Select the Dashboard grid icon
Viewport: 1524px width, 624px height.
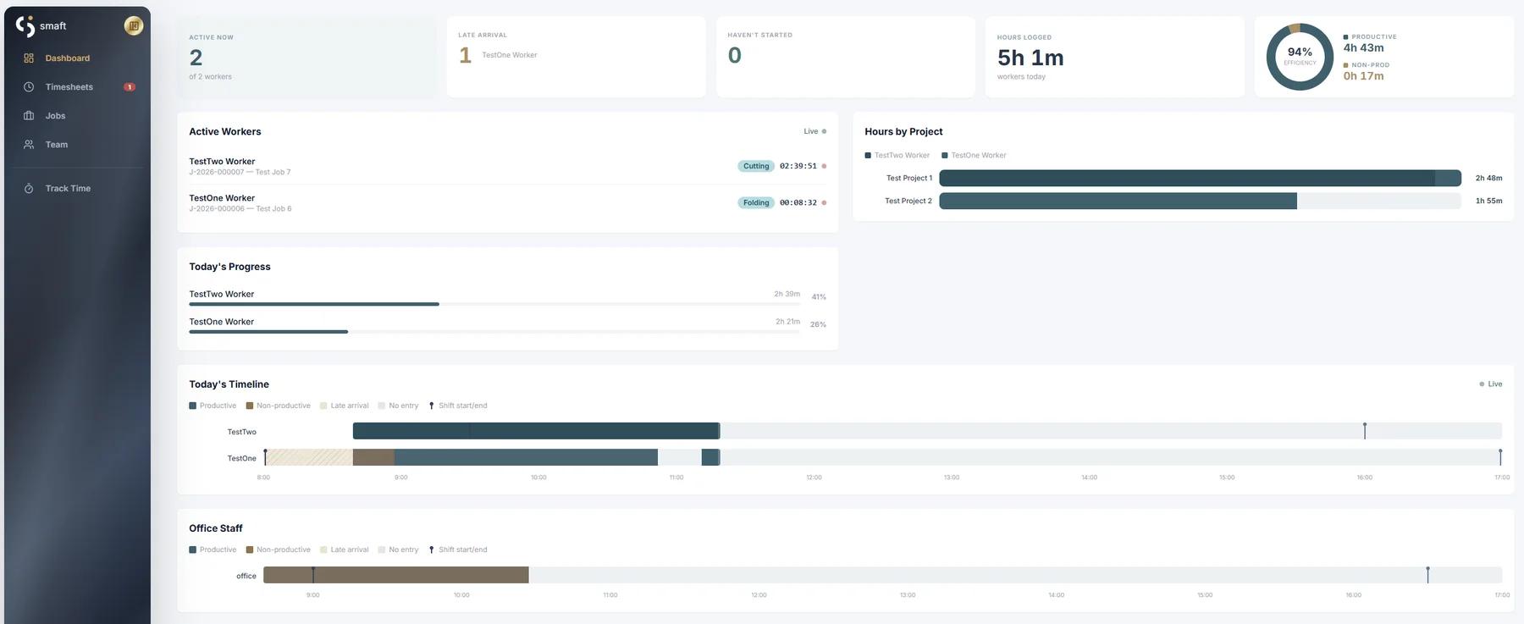29,58
